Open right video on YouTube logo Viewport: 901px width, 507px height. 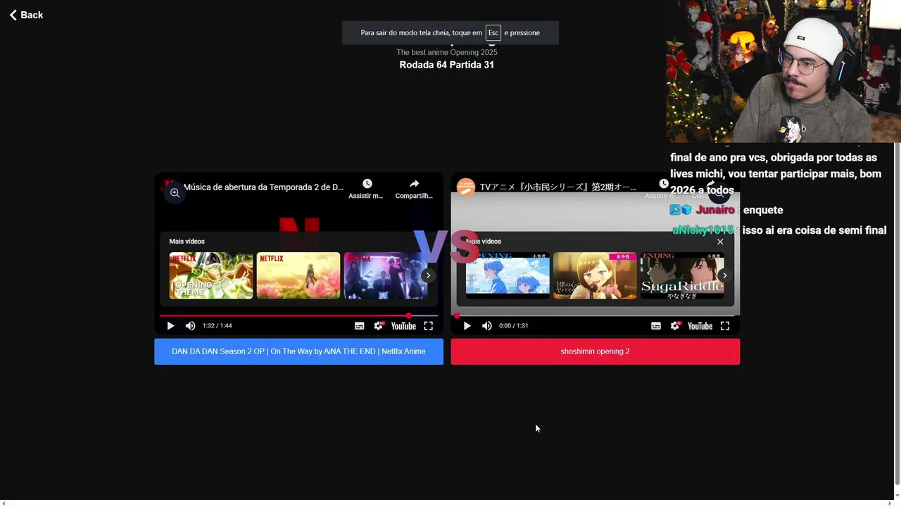tap(700, 326)
